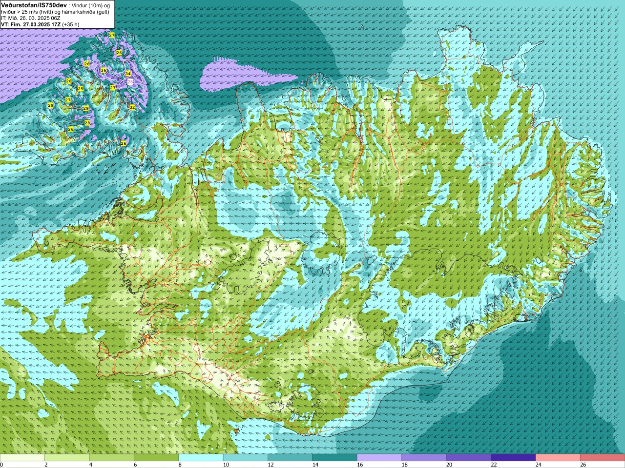
Task: Pick the 10–12 turquoise legend swatch
Action: (246, 458)
